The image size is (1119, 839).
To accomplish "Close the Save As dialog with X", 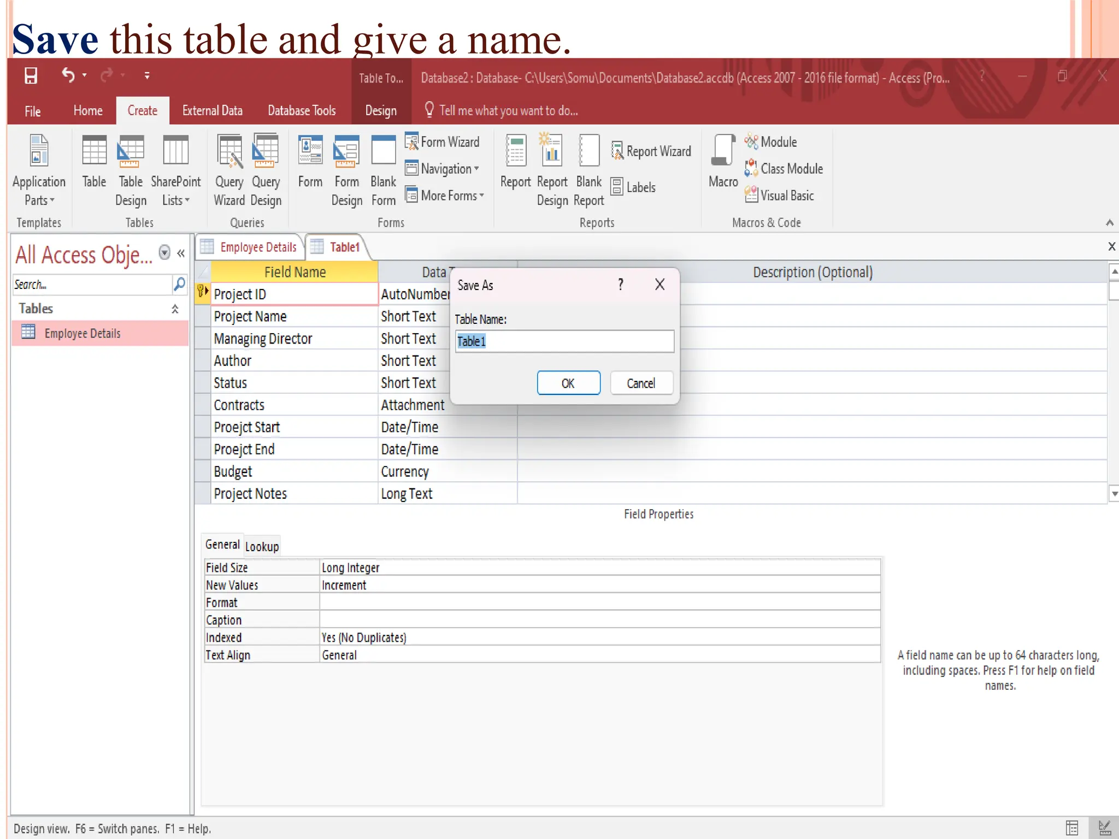I will tap(659, 284).
